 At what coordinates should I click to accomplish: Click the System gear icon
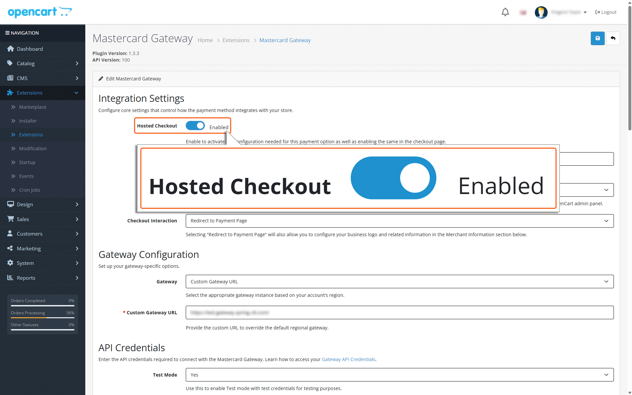(10, 263)
